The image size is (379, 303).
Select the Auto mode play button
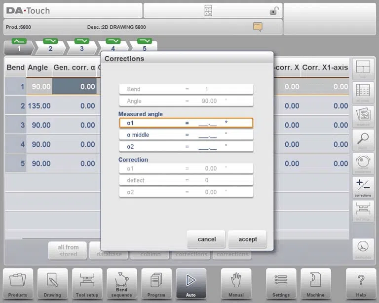(x=191, y=284)
